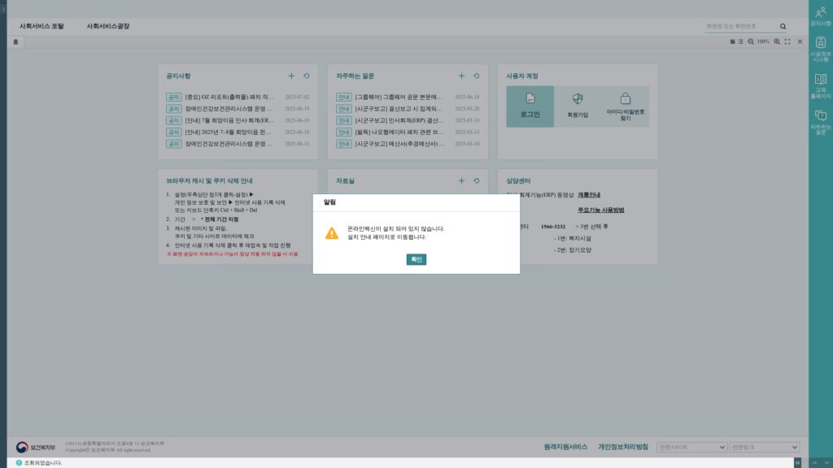Click plus icon in 자주하는 질문 panel
Viewport: 833px width, 468px height.
point(461,76)
